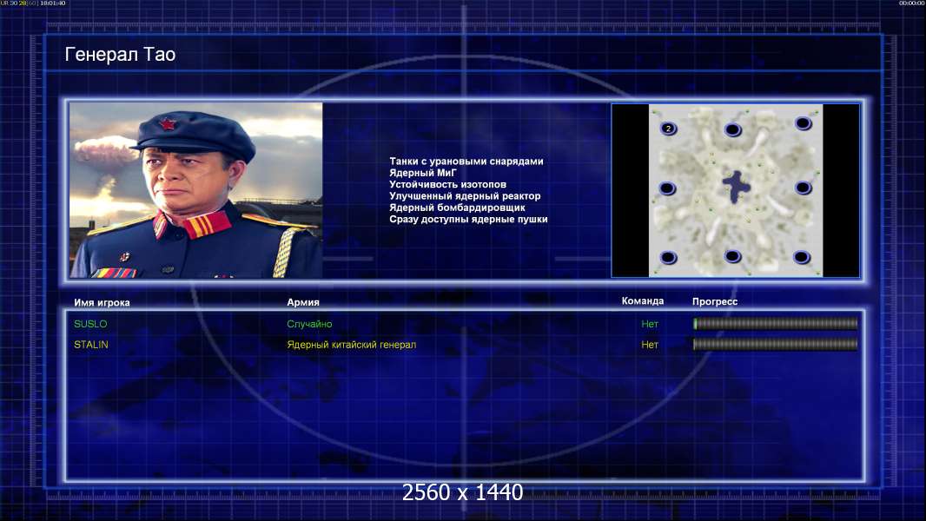Click 'Улучшенный ядерный реактор' line
This screenshot has height=521, width=926.
tap(465, 196)
